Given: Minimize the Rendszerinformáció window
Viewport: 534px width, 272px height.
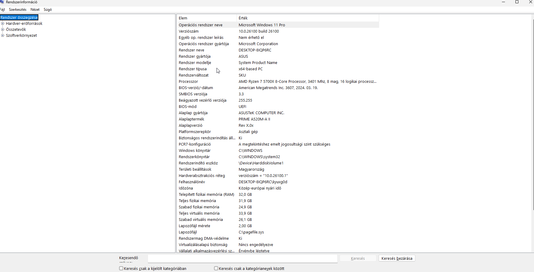Looking at the screenshot, I should click(503, 2).
